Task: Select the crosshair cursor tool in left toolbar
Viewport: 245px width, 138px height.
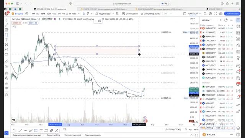Action: point(7,20)
